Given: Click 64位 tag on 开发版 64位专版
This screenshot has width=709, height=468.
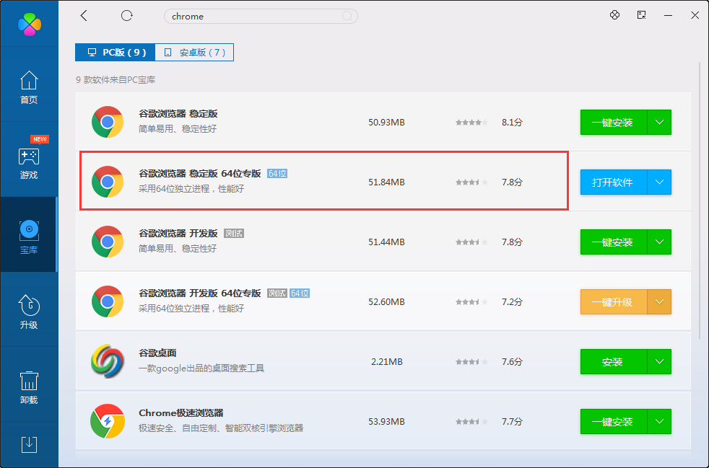Looking at the screenshot, I should click(x=300, y=293).
